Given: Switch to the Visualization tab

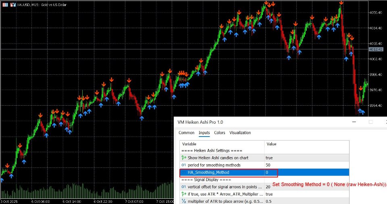Looking at the screenshot, I should click(x=240, y=133).
